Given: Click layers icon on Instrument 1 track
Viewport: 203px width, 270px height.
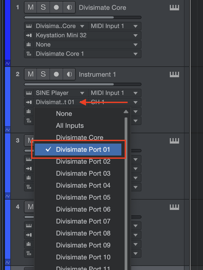Looking at the screenshot, I should coord(29,121).
